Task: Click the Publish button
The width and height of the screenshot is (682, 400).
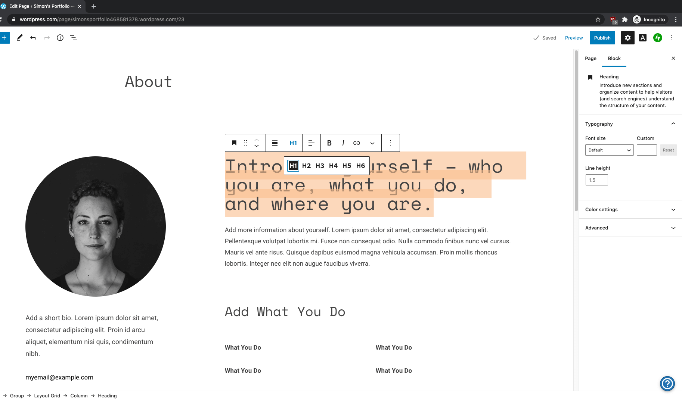Action: click(x=602, y=38)
